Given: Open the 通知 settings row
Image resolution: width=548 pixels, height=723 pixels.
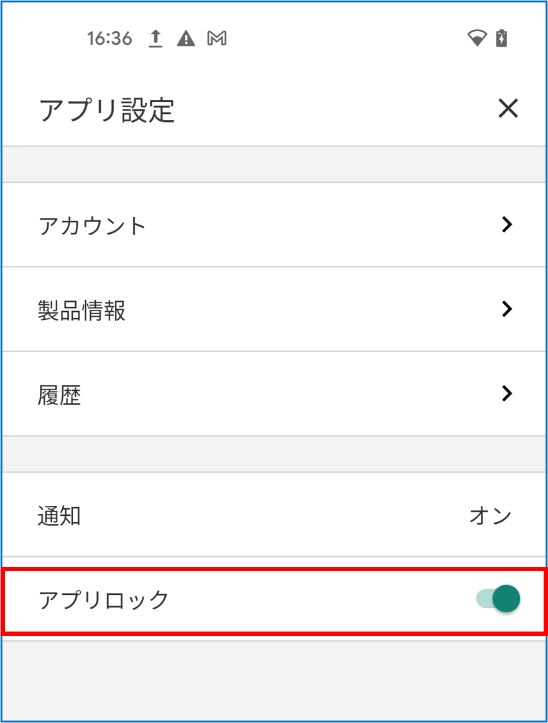Looking at the screenshot, I should coord(59,516).
